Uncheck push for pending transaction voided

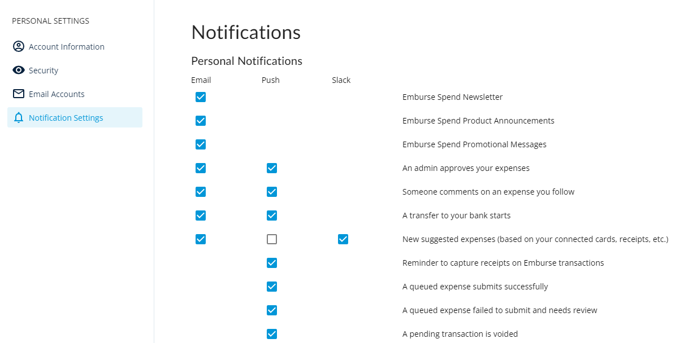(272, 334)
